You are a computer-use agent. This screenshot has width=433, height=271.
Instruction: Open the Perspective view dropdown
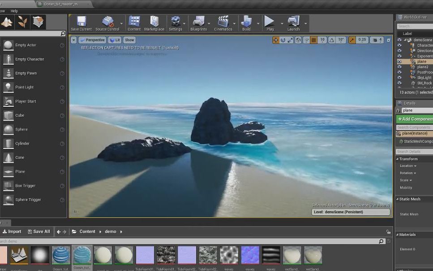point(93,39)
